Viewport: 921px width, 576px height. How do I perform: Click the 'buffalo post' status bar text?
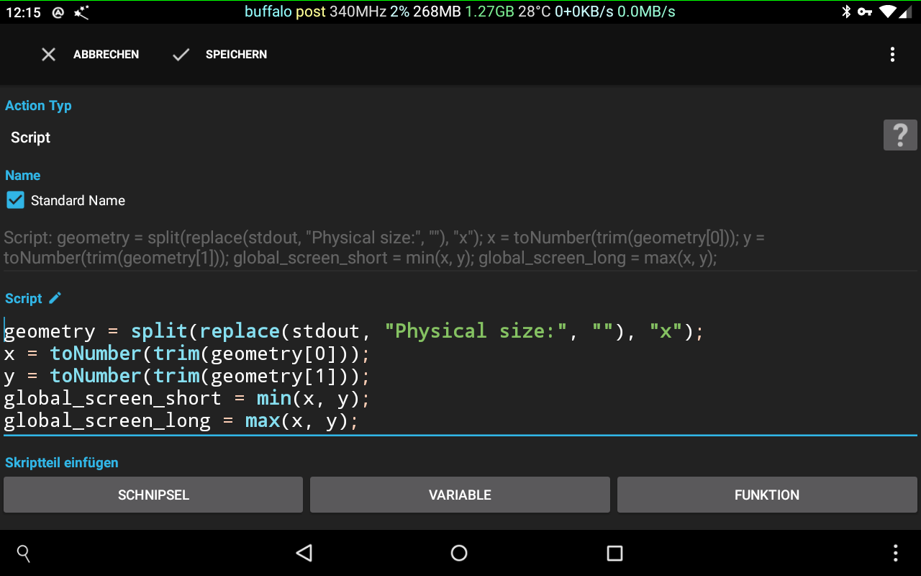(x=285, y=12)
